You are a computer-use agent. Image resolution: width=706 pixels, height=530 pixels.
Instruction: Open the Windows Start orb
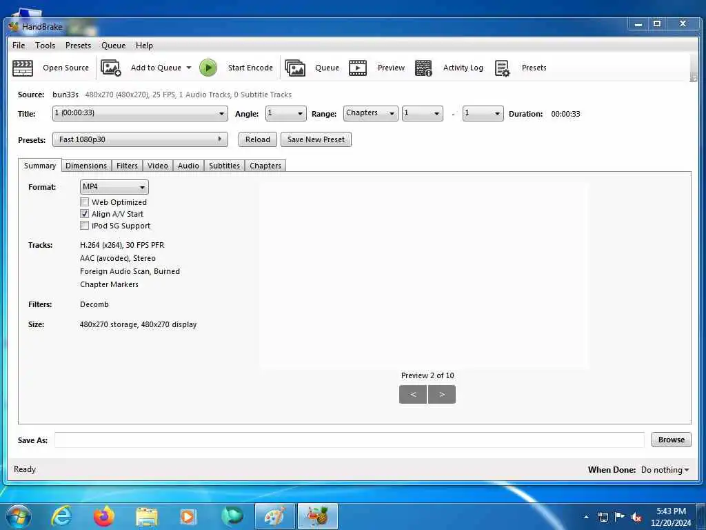tap(18, 516)
